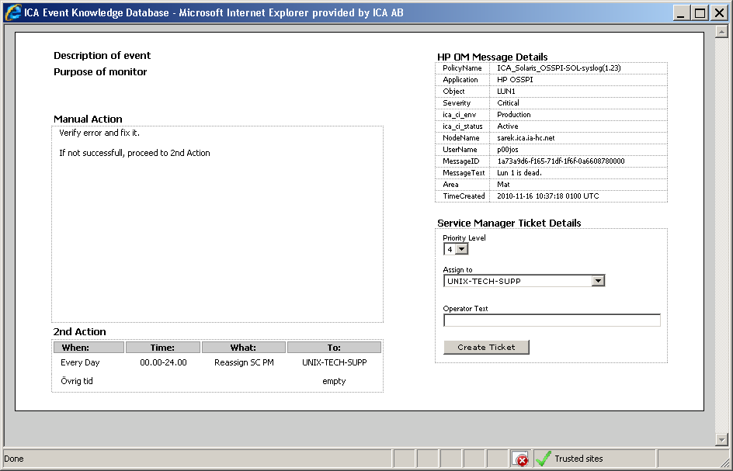Click the blocked popup status bar icon

[x=520, y=459]
